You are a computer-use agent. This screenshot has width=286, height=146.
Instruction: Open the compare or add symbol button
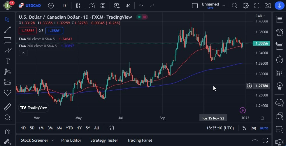point(51,6)
